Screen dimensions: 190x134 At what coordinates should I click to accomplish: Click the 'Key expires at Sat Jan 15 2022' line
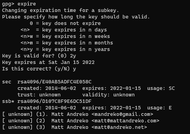click(48, 62)
